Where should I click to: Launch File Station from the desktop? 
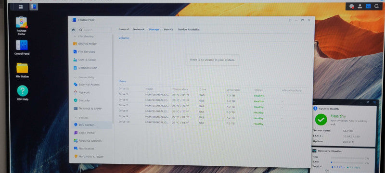(22, 70)
